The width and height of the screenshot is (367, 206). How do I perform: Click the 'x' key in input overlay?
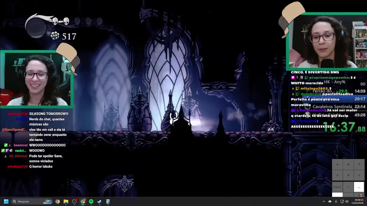(x=348, y=175)
